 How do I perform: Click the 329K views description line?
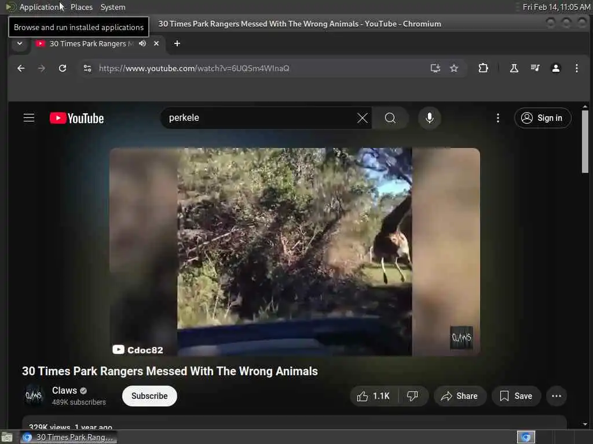tap(70, 427)
